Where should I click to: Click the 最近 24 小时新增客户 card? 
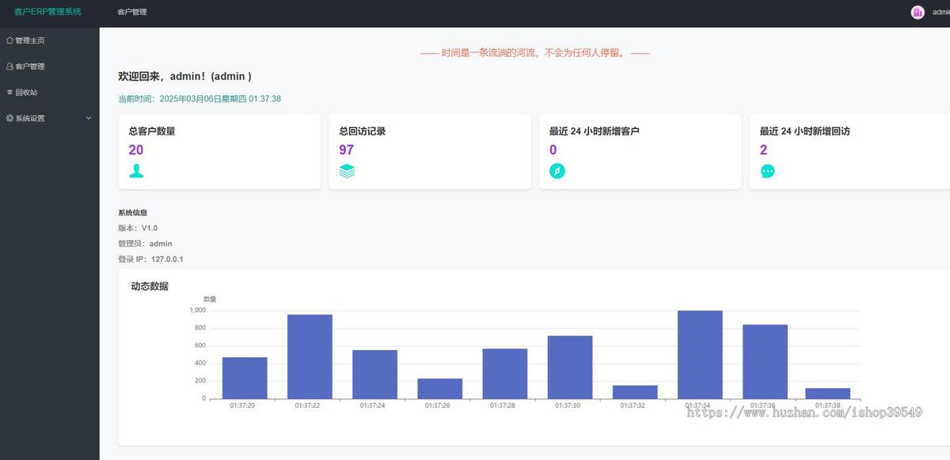pyautogui.click(x=640, y=151)
